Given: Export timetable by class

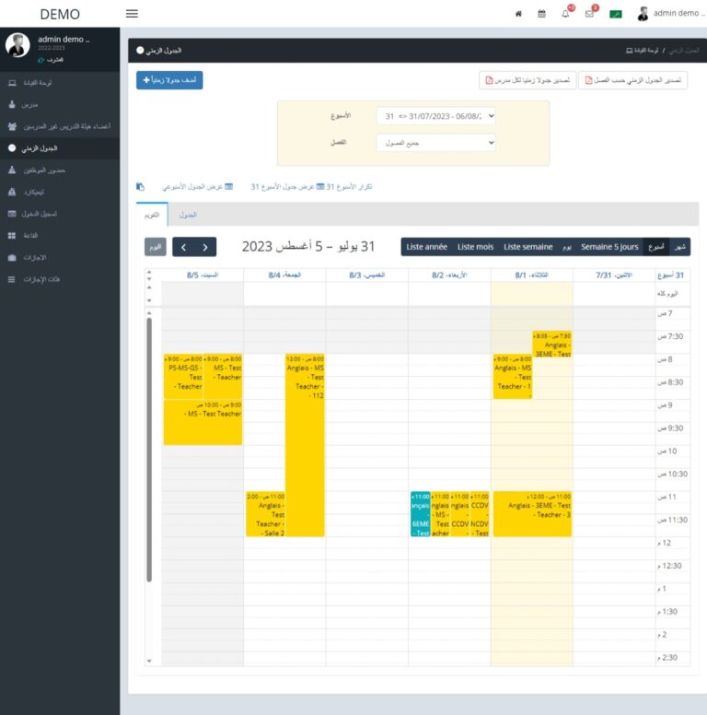Looking at the screenshot, I should (x=632, y=80).
